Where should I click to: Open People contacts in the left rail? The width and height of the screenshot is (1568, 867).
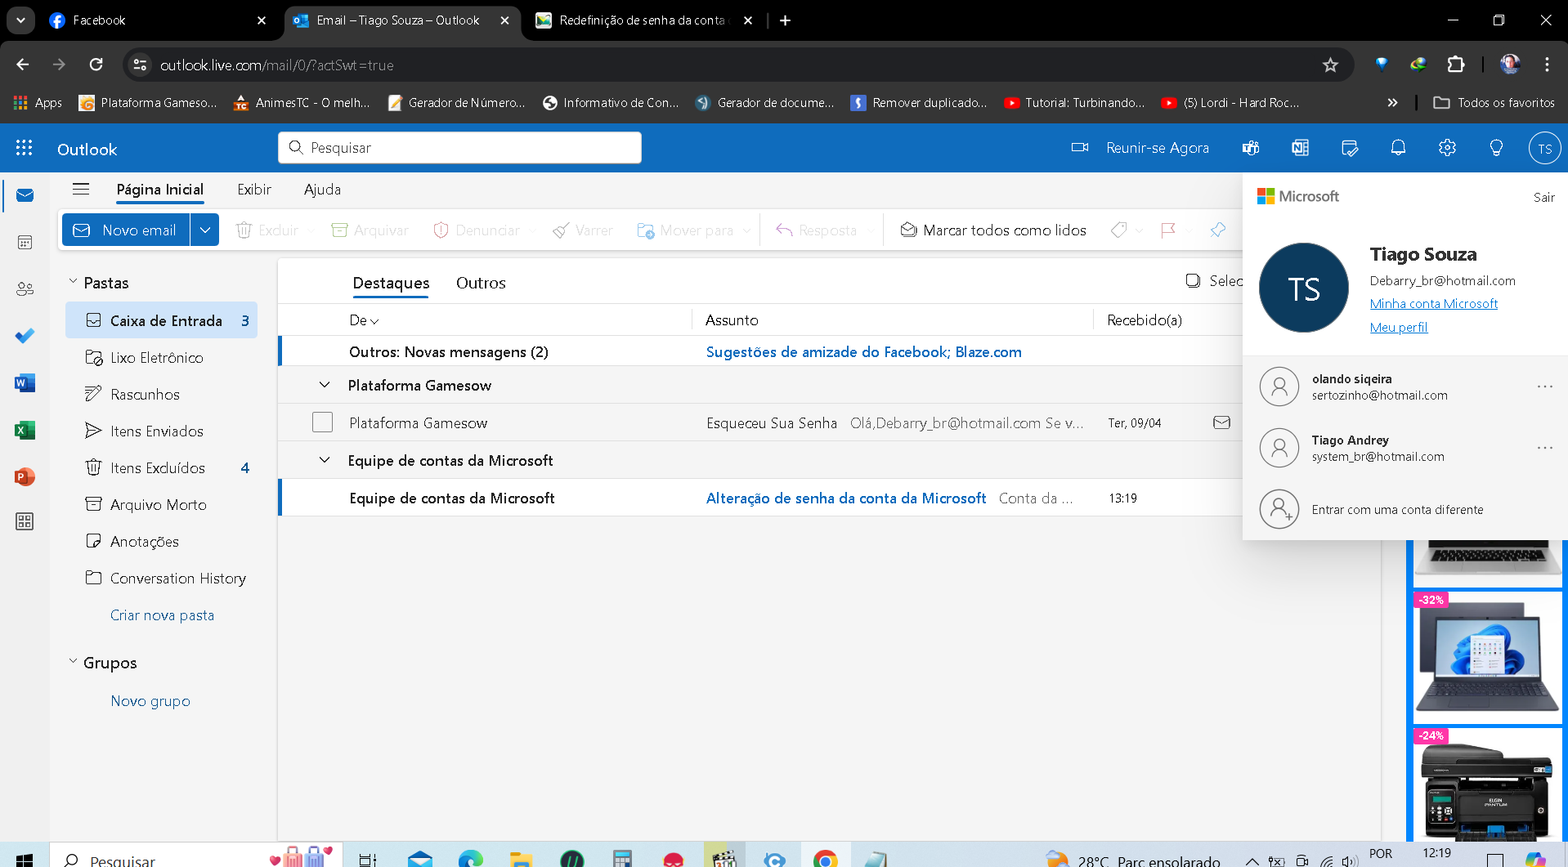[25, 288]
